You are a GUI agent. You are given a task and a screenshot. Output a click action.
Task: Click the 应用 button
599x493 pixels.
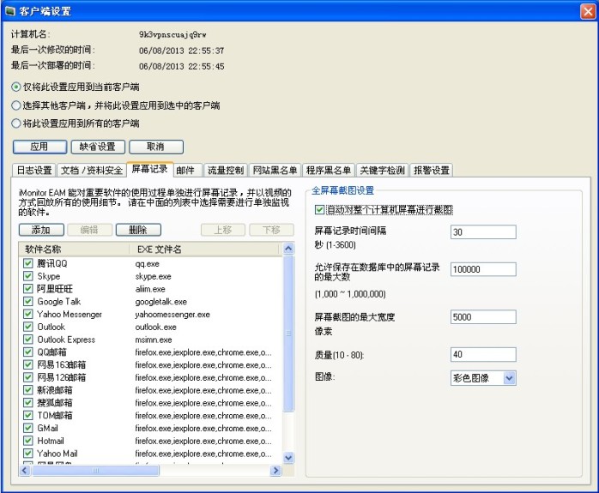tap(39, 147)
